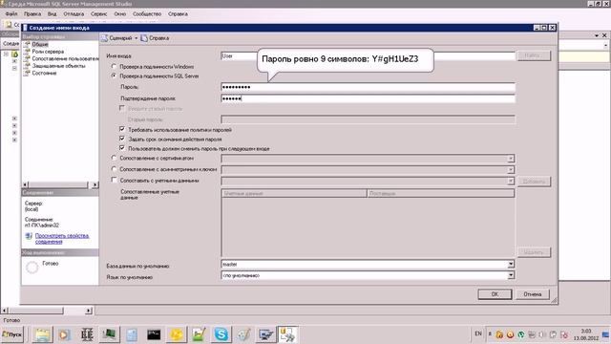Screen dimensions: 611x344
Task: Click the Готово status bar text
Action: pyautogui.click(x=11, y=320)
